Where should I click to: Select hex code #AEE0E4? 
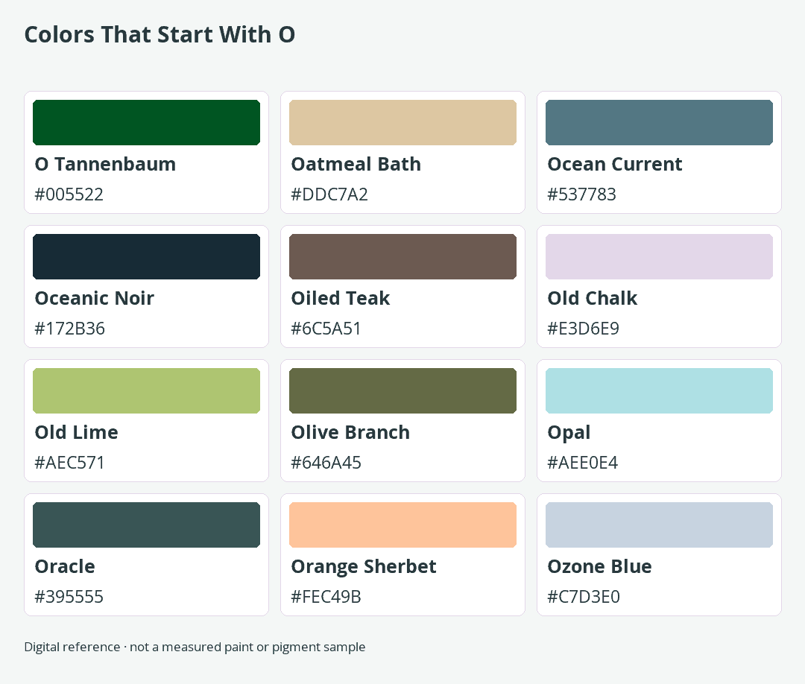coord(583,463)
